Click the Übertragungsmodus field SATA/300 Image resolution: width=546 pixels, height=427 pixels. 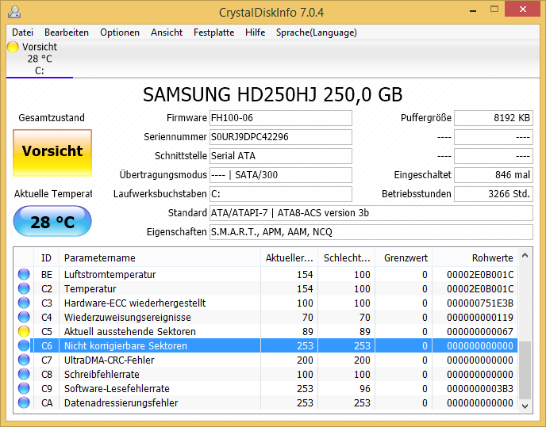281,175
